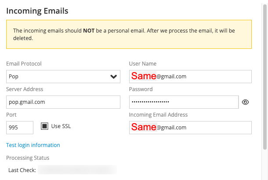Viewport: 268px width, 180px height.
Task: Select the Server Address field pop.gmail.com
Action: coord(63,102)
